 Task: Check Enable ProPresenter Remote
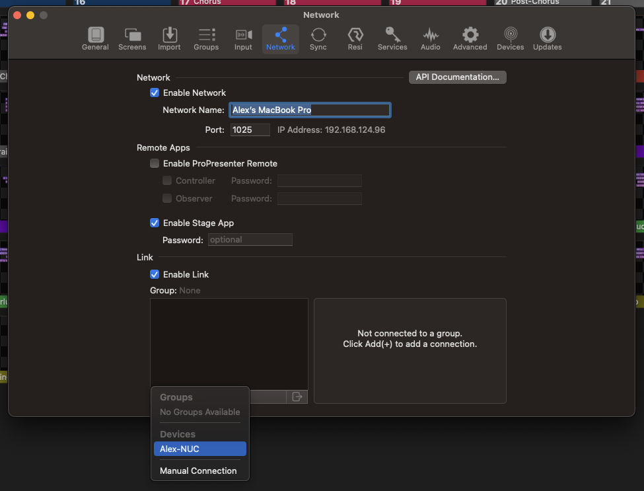(x=155, y=163)
